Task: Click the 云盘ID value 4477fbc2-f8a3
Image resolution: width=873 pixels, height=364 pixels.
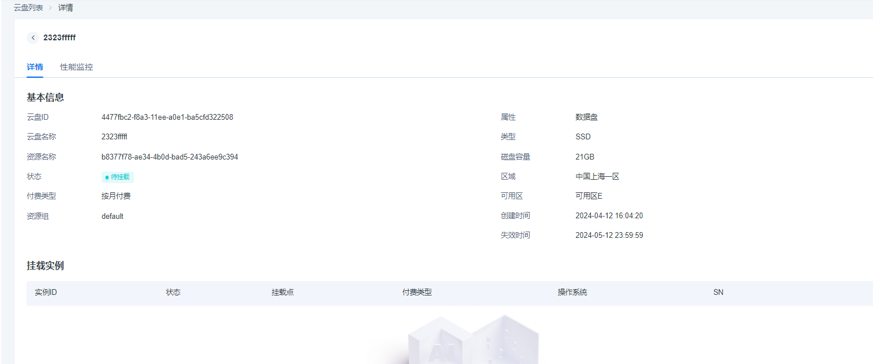Action: pos(167,117)
